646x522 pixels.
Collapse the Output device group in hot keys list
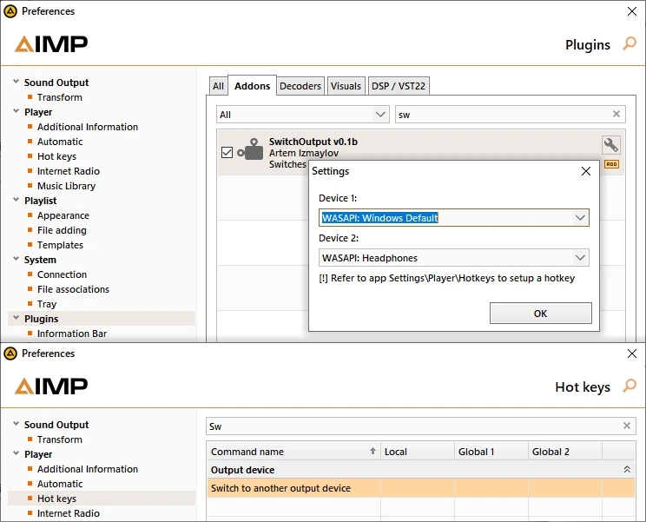pos(627,469)
